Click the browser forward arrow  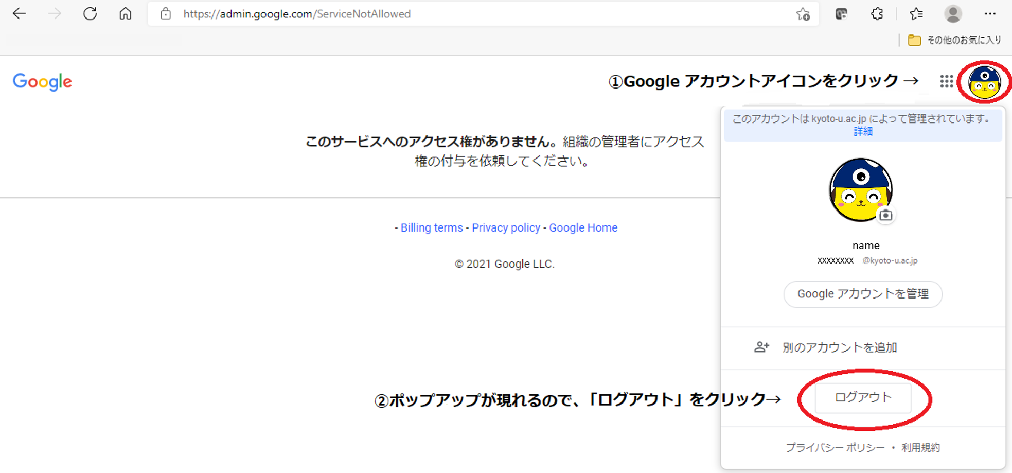coord(55,14)
